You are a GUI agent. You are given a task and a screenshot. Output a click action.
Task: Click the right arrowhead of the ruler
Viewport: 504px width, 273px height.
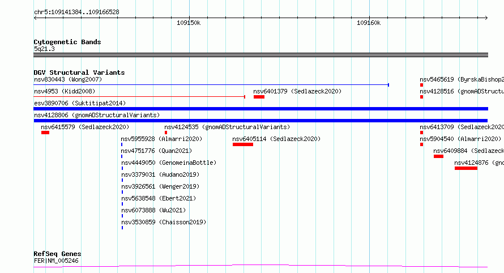pyautogui.click(x=486, y=18)
